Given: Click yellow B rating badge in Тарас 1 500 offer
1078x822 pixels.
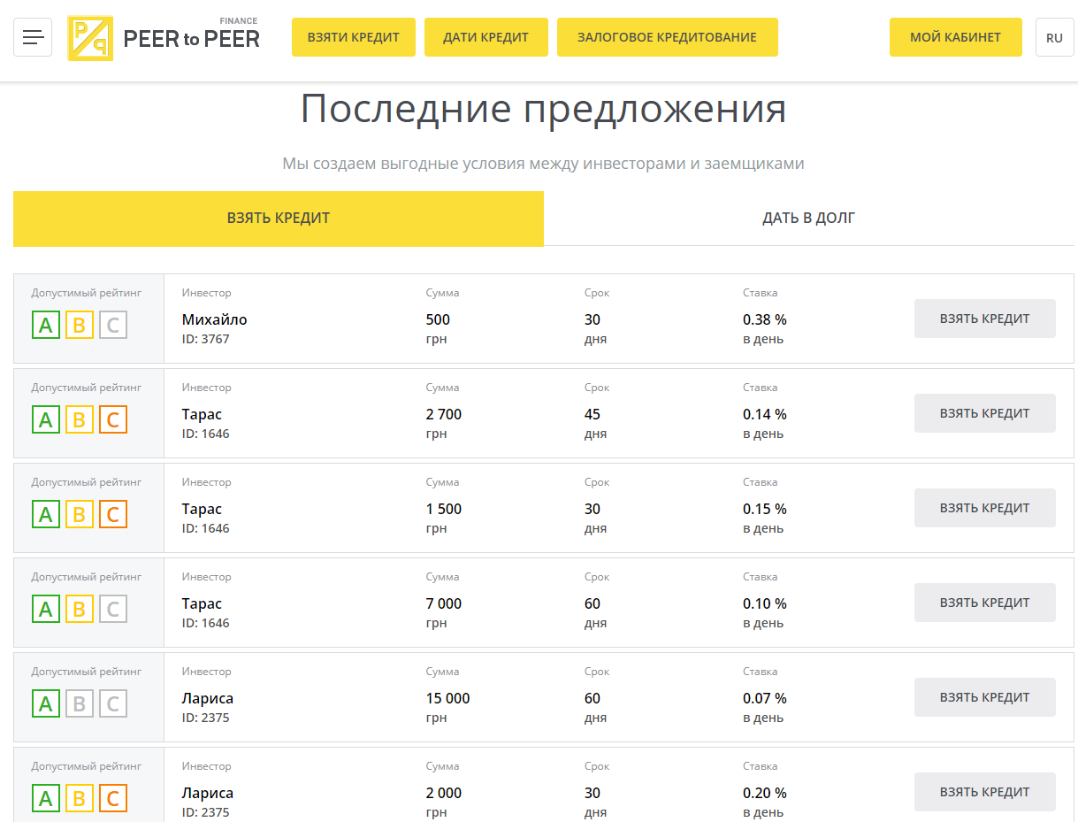Looking at the screenshot, I should coord(80,515).
